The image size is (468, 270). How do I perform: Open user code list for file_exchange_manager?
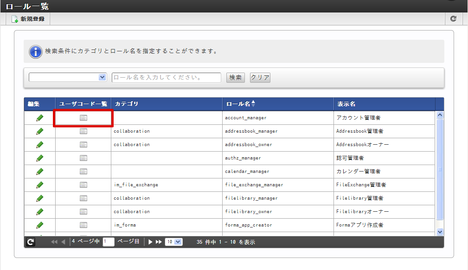click(x=83, y=185)
